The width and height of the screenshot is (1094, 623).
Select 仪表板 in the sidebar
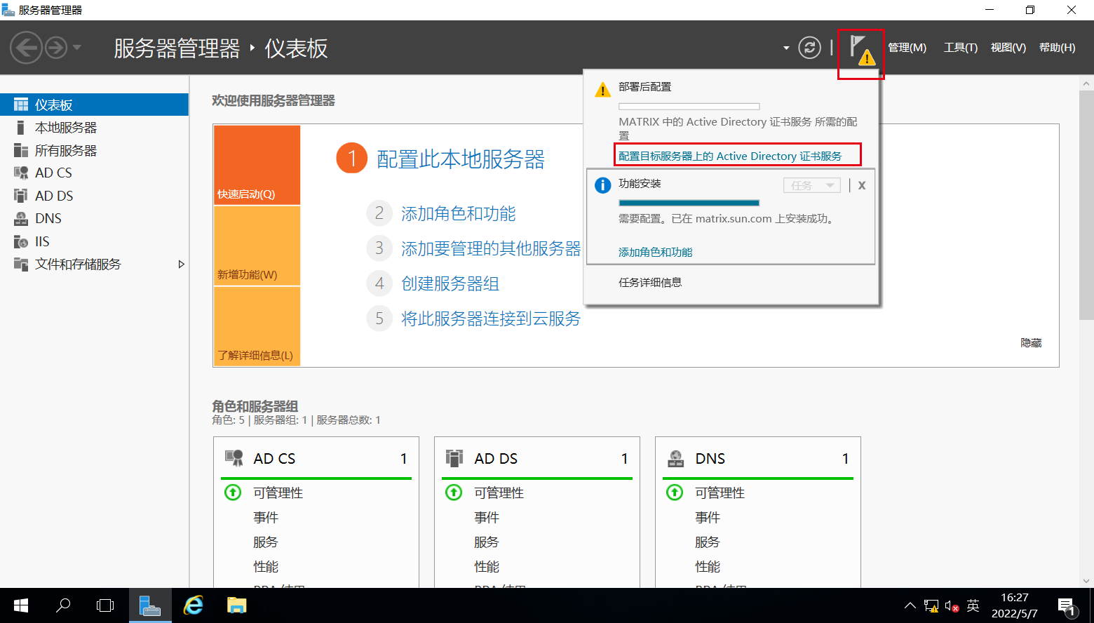94,105
